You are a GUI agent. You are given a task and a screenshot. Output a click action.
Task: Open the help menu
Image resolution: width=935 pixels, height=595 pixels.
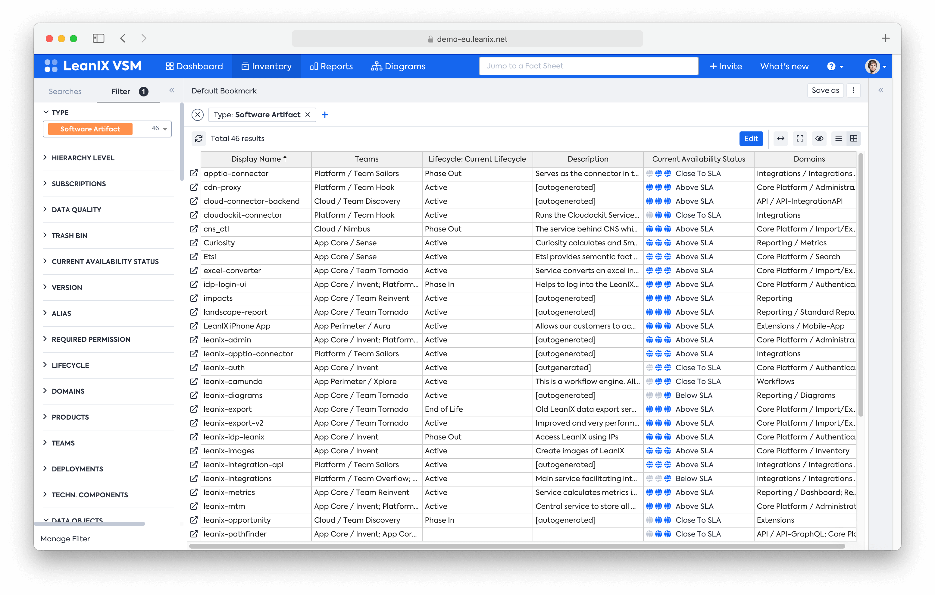[835, 66]
